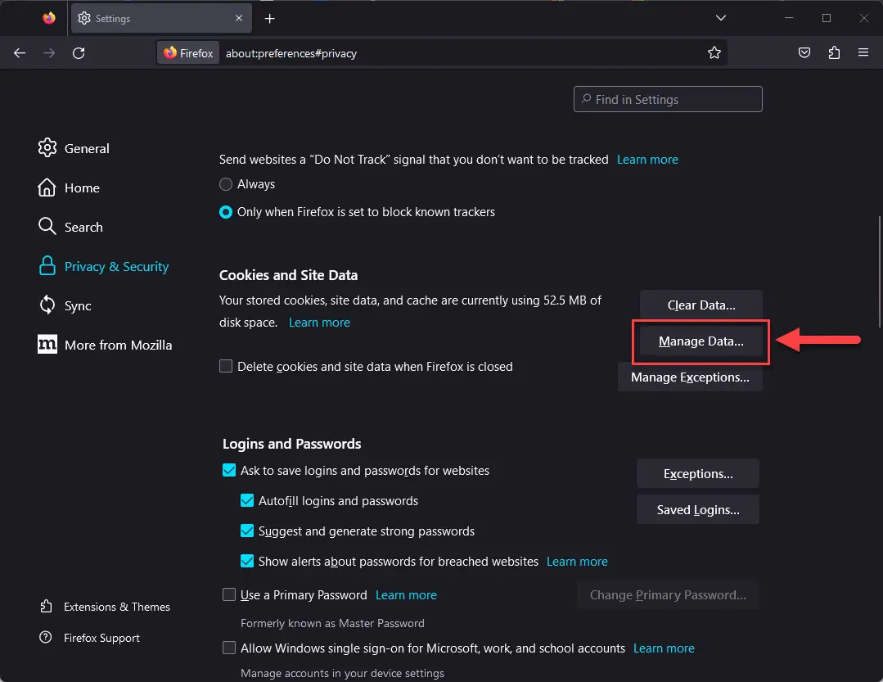Click the Logins and Passwords heading
The image size is (883, 682).
click(x=291, y=444)
